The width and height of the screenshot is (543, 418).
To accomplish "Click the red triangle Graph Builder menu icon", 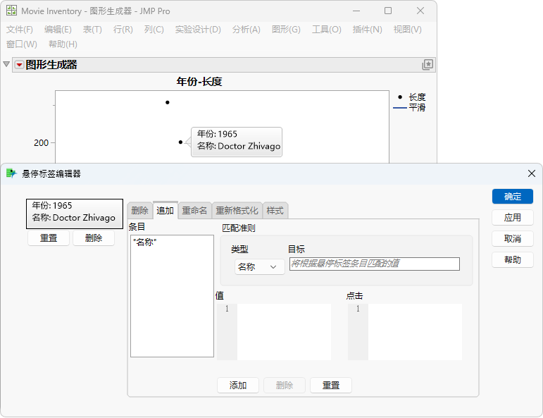I will pos(20,65).
